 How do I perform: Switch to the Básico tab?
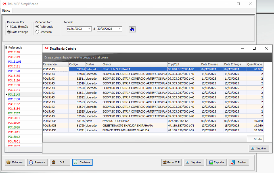point(6,10)
